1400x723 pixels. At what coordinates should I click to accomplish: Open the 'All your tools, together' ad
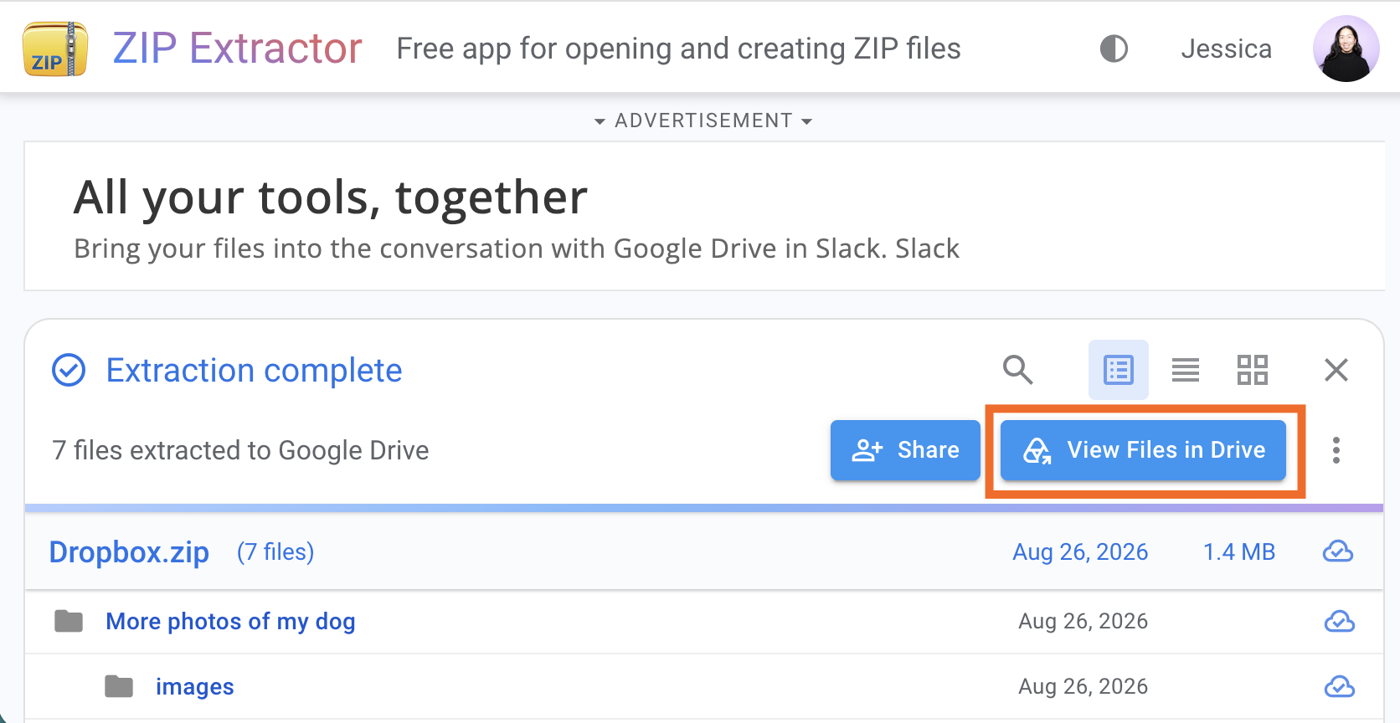click(x=331, y=197)
